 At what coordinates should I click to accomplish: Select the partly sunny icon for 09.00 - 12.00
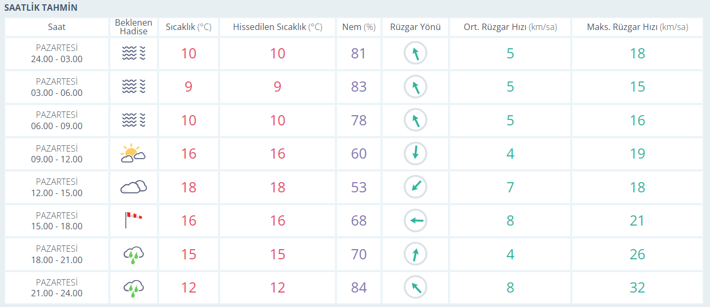(133, 154)
